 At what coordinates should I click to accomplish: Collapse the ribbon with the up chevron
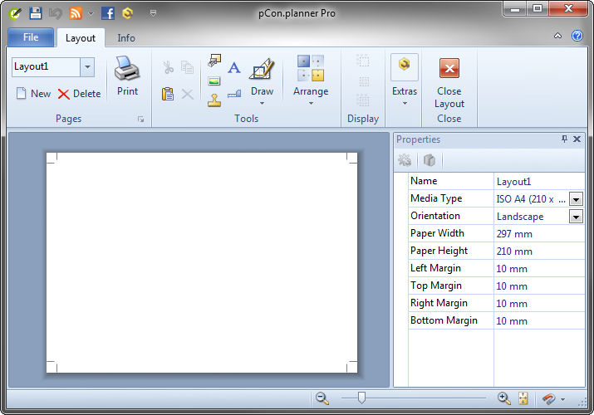(x=557, y=36)
